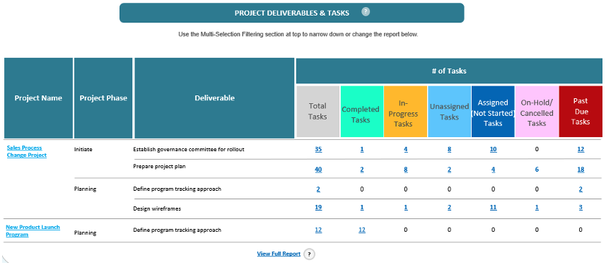606x265 pixels.
Task: Click completed 1 for governance committee row
Action: point(362,150)
